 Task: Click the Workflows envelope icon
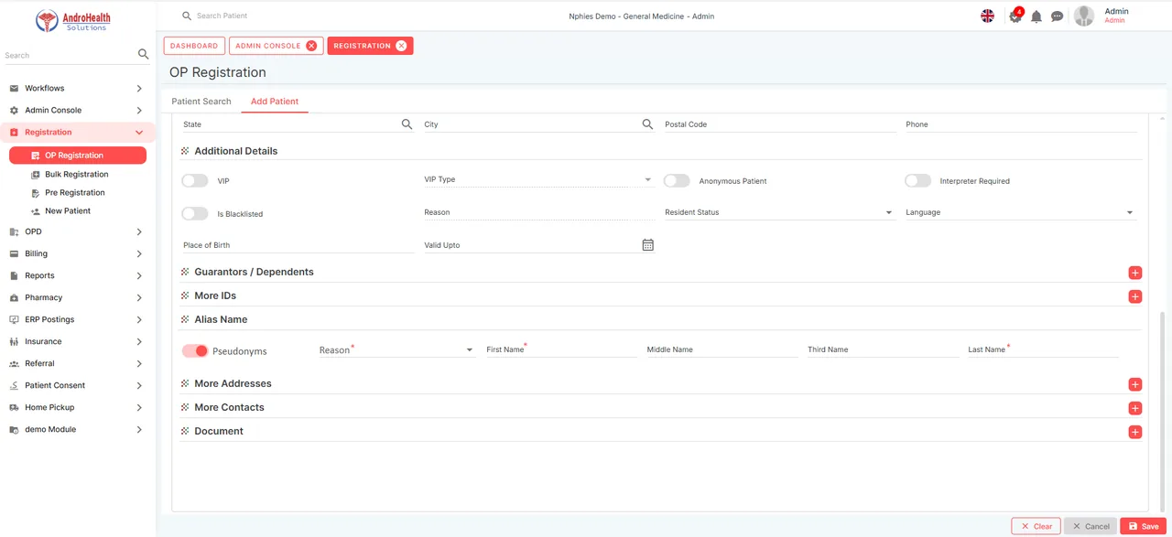(14, 89)
